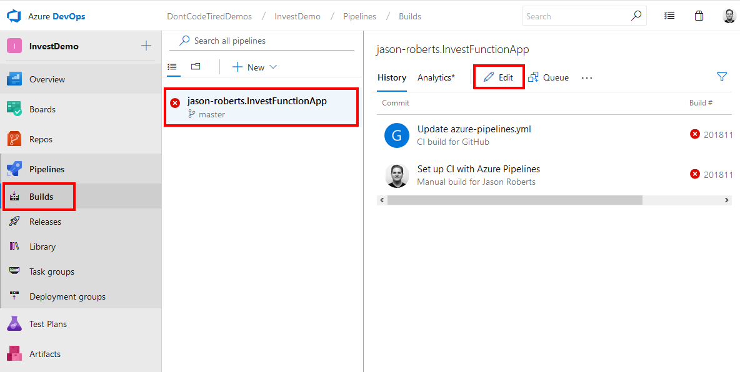Open the Marketplace shopping bag icon
This screenshot has height=372, width=740.
point(699,16)
